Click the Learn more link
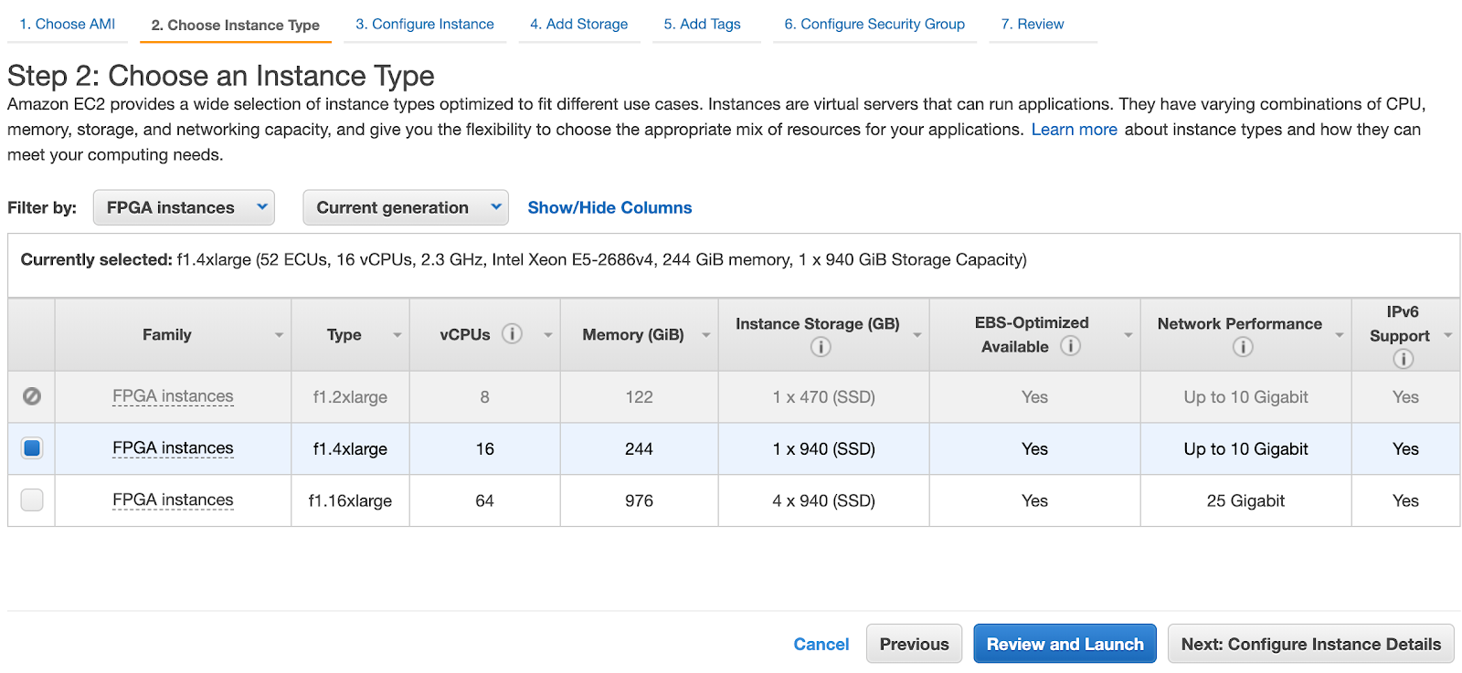The width and height of the screenshot is (1462, 673). point(1074,130)
